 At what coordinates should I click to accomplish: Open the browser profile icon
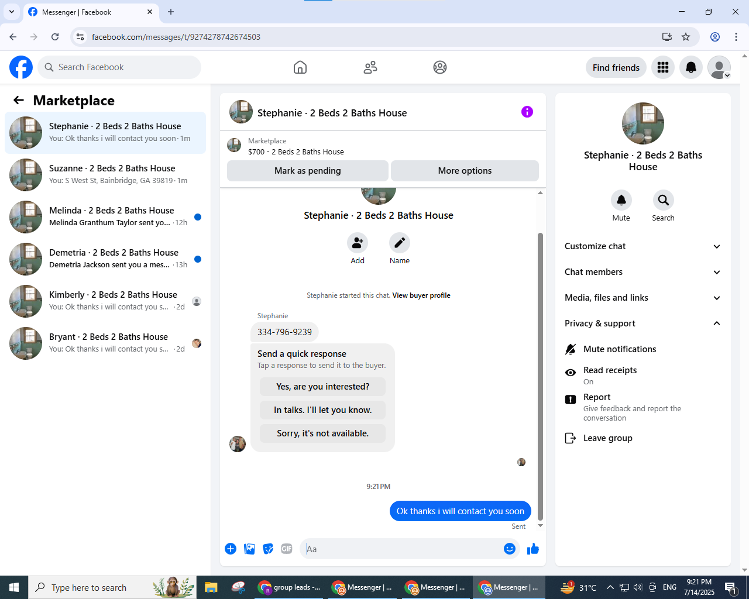tap(715, 37)
